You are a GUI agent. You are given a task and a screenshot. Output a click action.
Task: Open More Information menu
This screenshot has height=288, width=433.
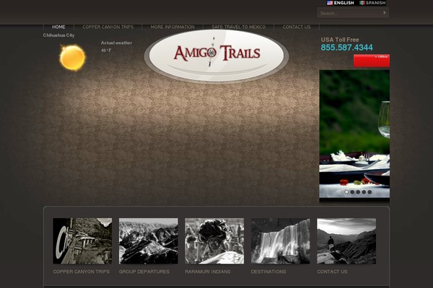172,27
